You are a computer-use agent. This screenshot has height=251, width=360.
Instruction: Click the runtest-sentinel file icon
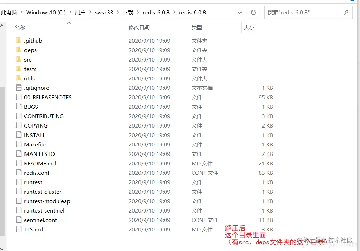pos(19,210)
